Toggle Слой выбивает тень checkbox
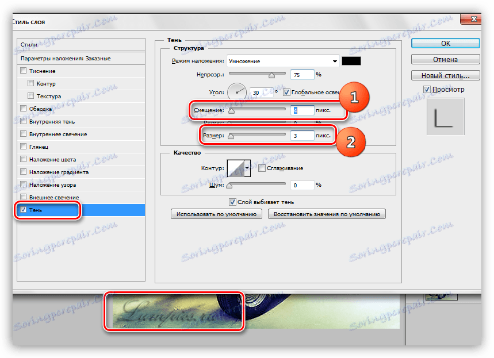494x358 pixels. click(x=232, y=202)
